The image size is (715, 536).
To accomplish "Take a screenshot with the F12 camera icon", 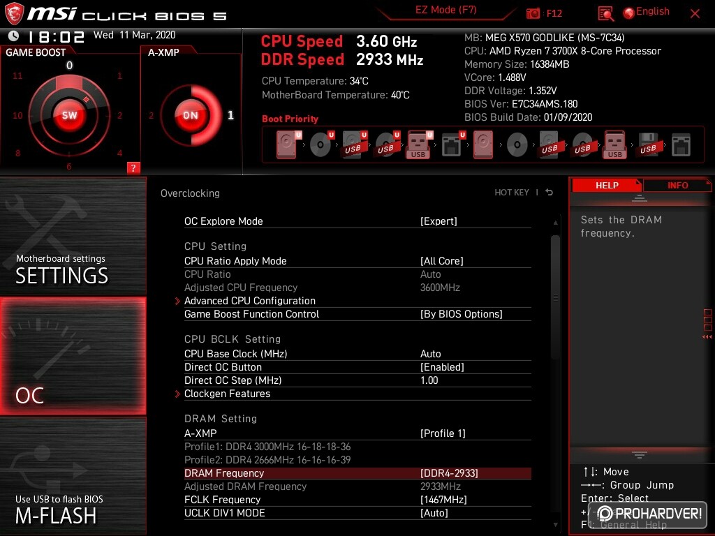I will pyautogui.click(x=533, y=13).
